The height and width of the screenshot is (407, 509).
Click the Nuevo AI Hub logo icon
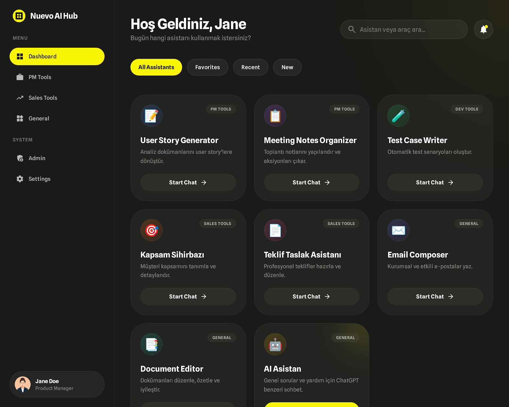[x=19, y=16]
